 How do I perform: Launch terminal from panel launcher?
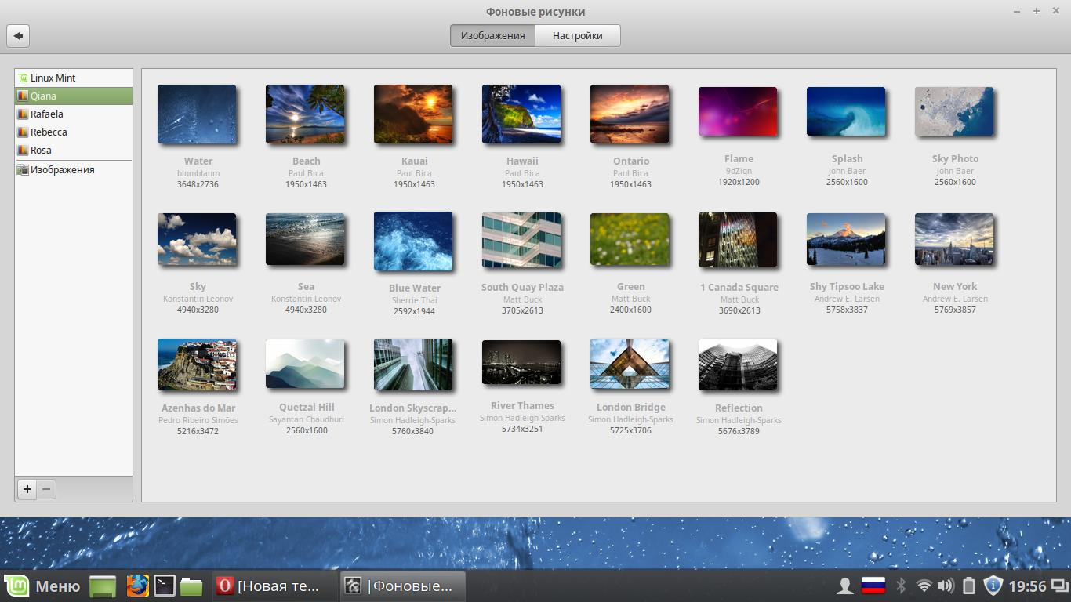point(164,586)
